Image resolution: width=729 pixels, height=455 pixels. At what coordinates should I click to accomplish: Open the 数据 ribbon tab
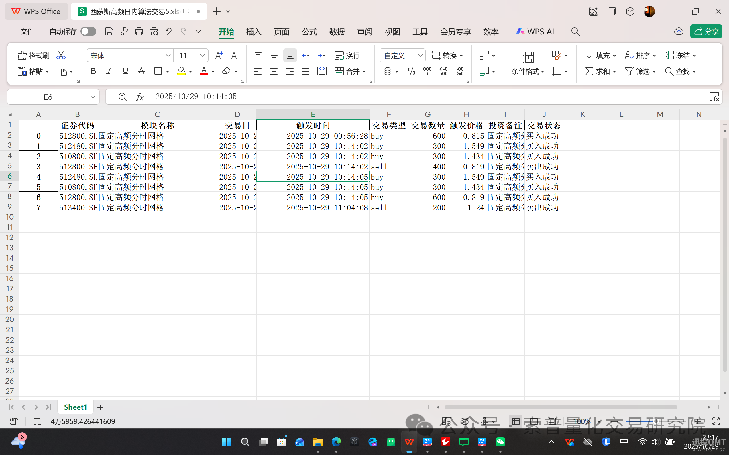pyautogui.click(x=337, y=32)
